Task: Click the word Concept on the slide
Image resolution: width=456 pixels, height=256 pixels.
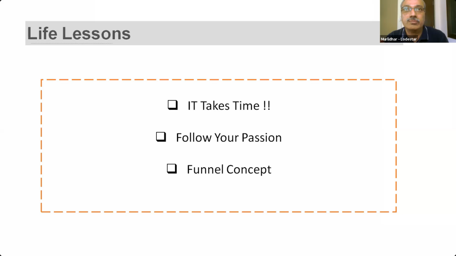Action: tap(249, 170)
